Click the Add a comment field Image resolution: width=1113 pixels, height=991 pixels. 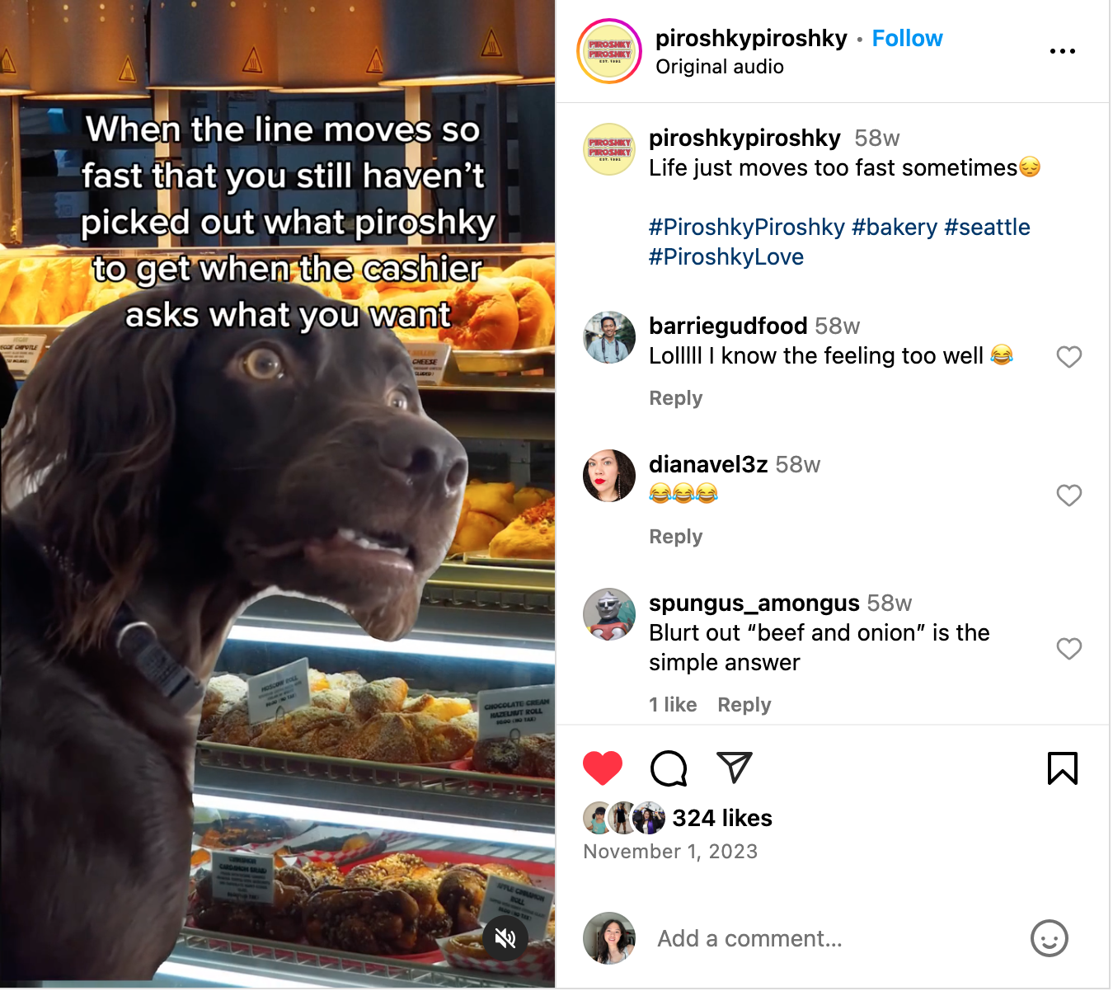[x=824, y=938]
